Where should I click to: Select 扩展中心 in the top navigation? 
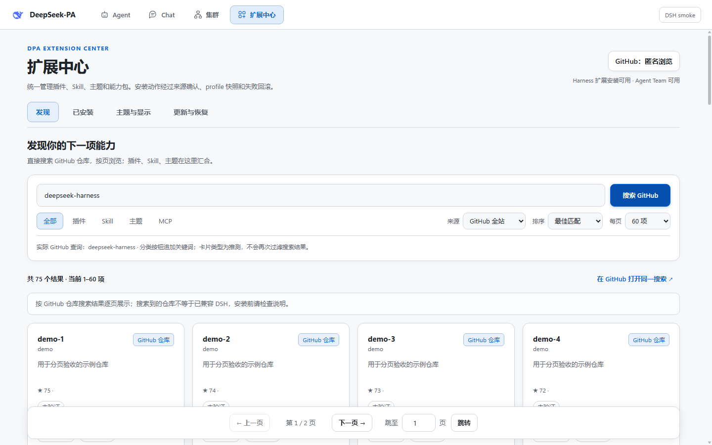click(257, 15)
